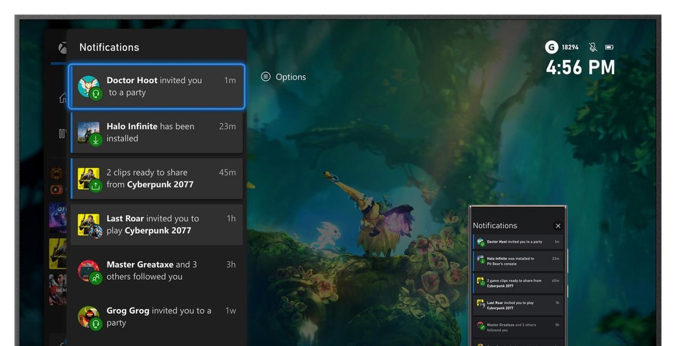Viewport: 676px width, 346px height.
Task: Go to Home in the guide sidebar
Action: click(63, 98)
